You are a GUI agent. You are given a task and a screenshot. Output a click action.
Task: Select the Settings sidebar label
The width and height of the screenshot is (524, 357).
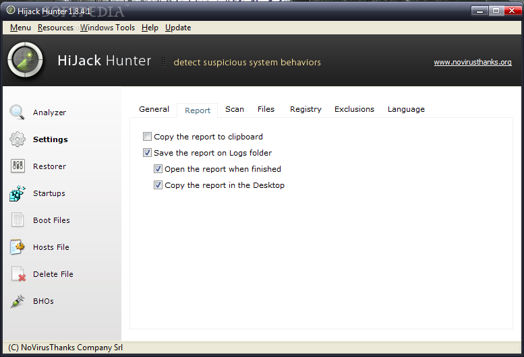click(50, 139)
